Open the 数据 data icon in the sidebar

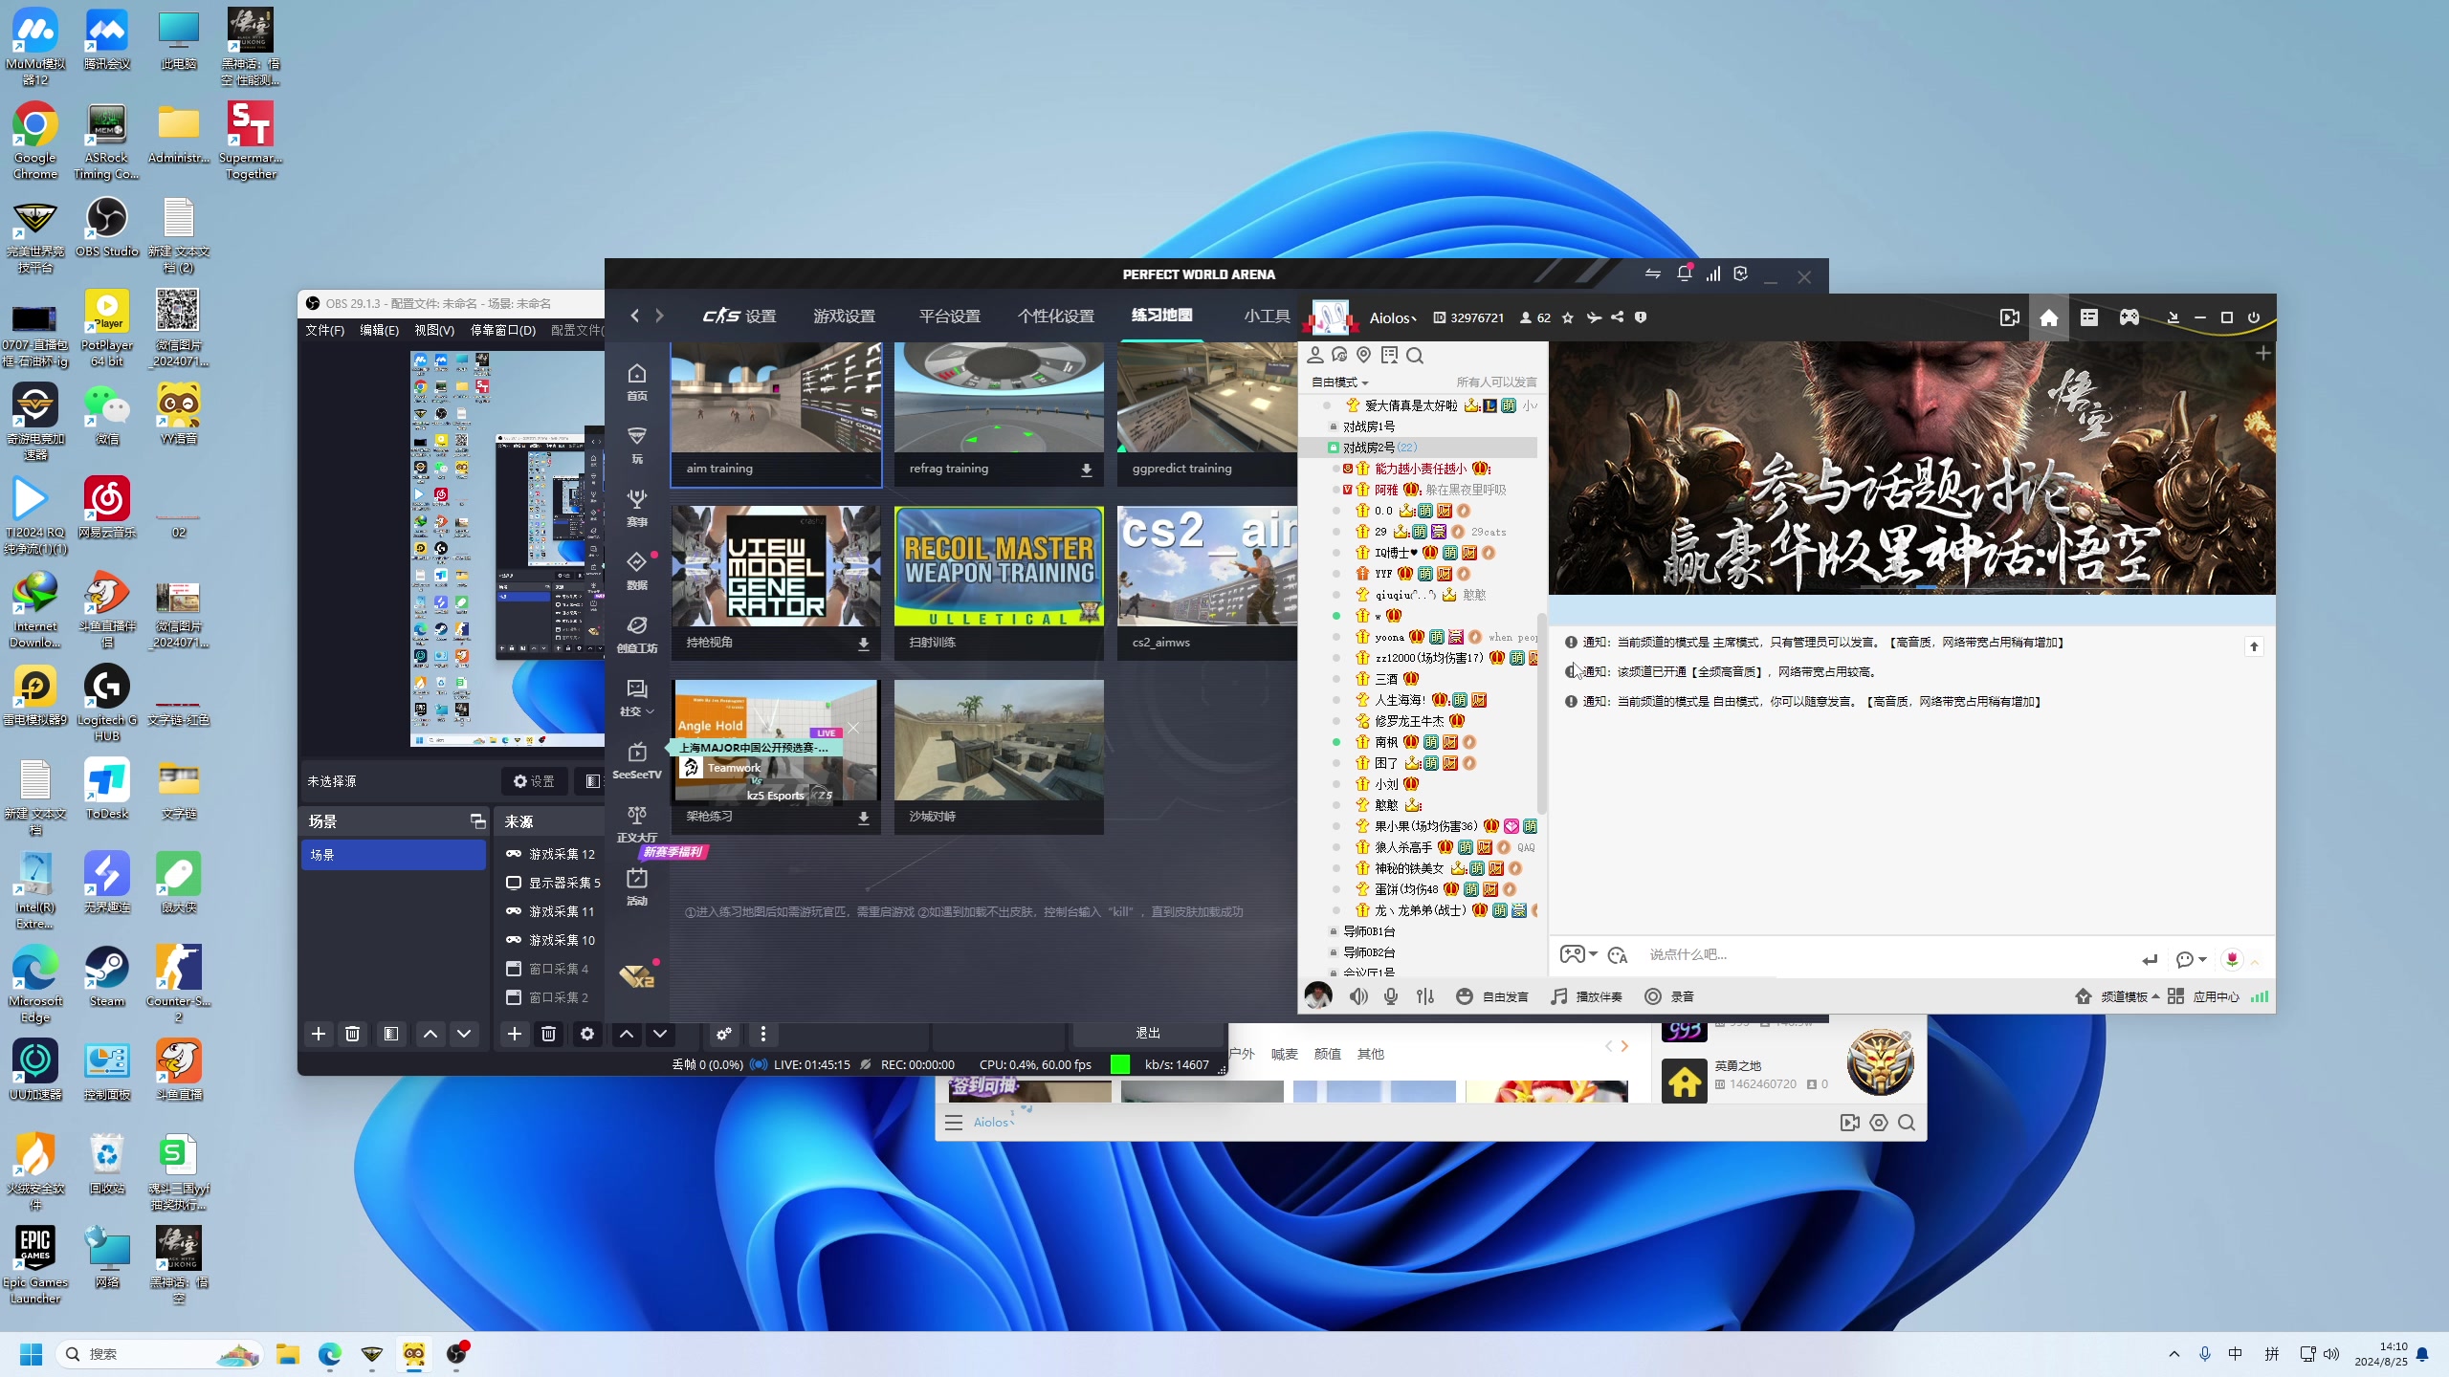pos(636,571)
